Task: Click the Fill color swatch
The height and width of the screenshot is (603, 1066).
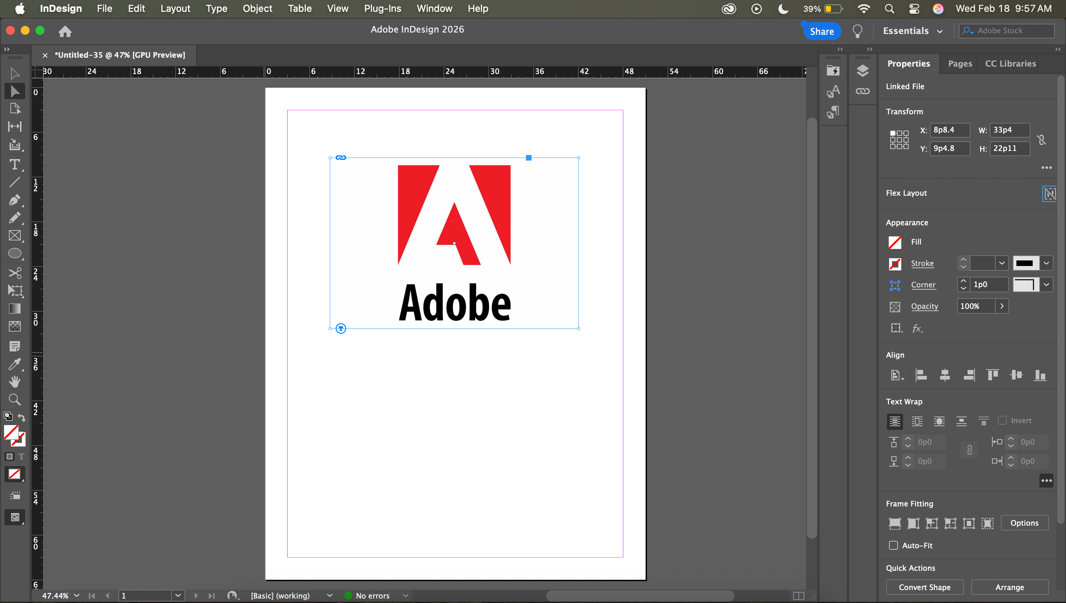Action: pos(895,242)
